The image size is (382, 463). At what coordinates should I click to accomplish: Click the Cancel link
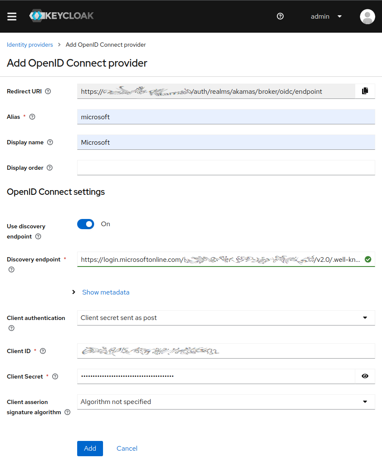(127, 449)
